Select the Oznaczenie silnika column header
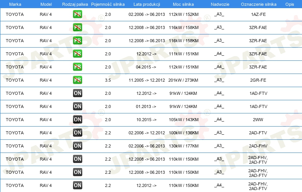 pyautogui.click(x=258, y=4)
